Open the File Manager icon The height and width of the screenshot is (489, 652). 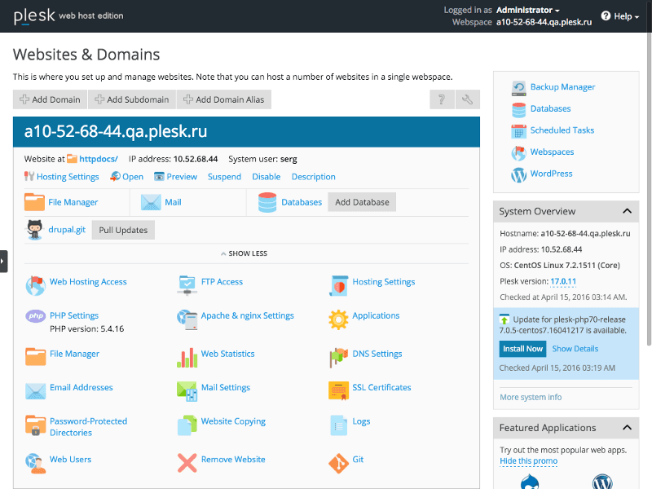click(33, 354)
